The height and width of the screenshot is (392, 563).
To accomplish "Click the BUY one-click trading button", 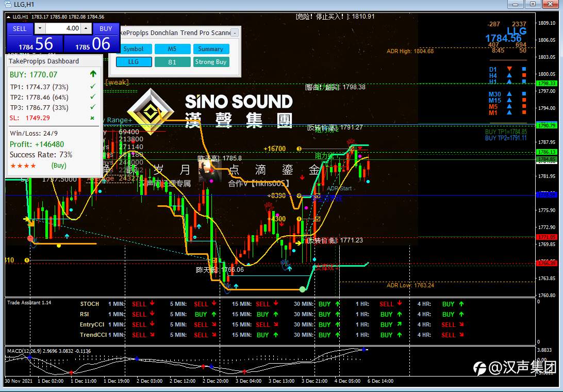I will [106, 29].
